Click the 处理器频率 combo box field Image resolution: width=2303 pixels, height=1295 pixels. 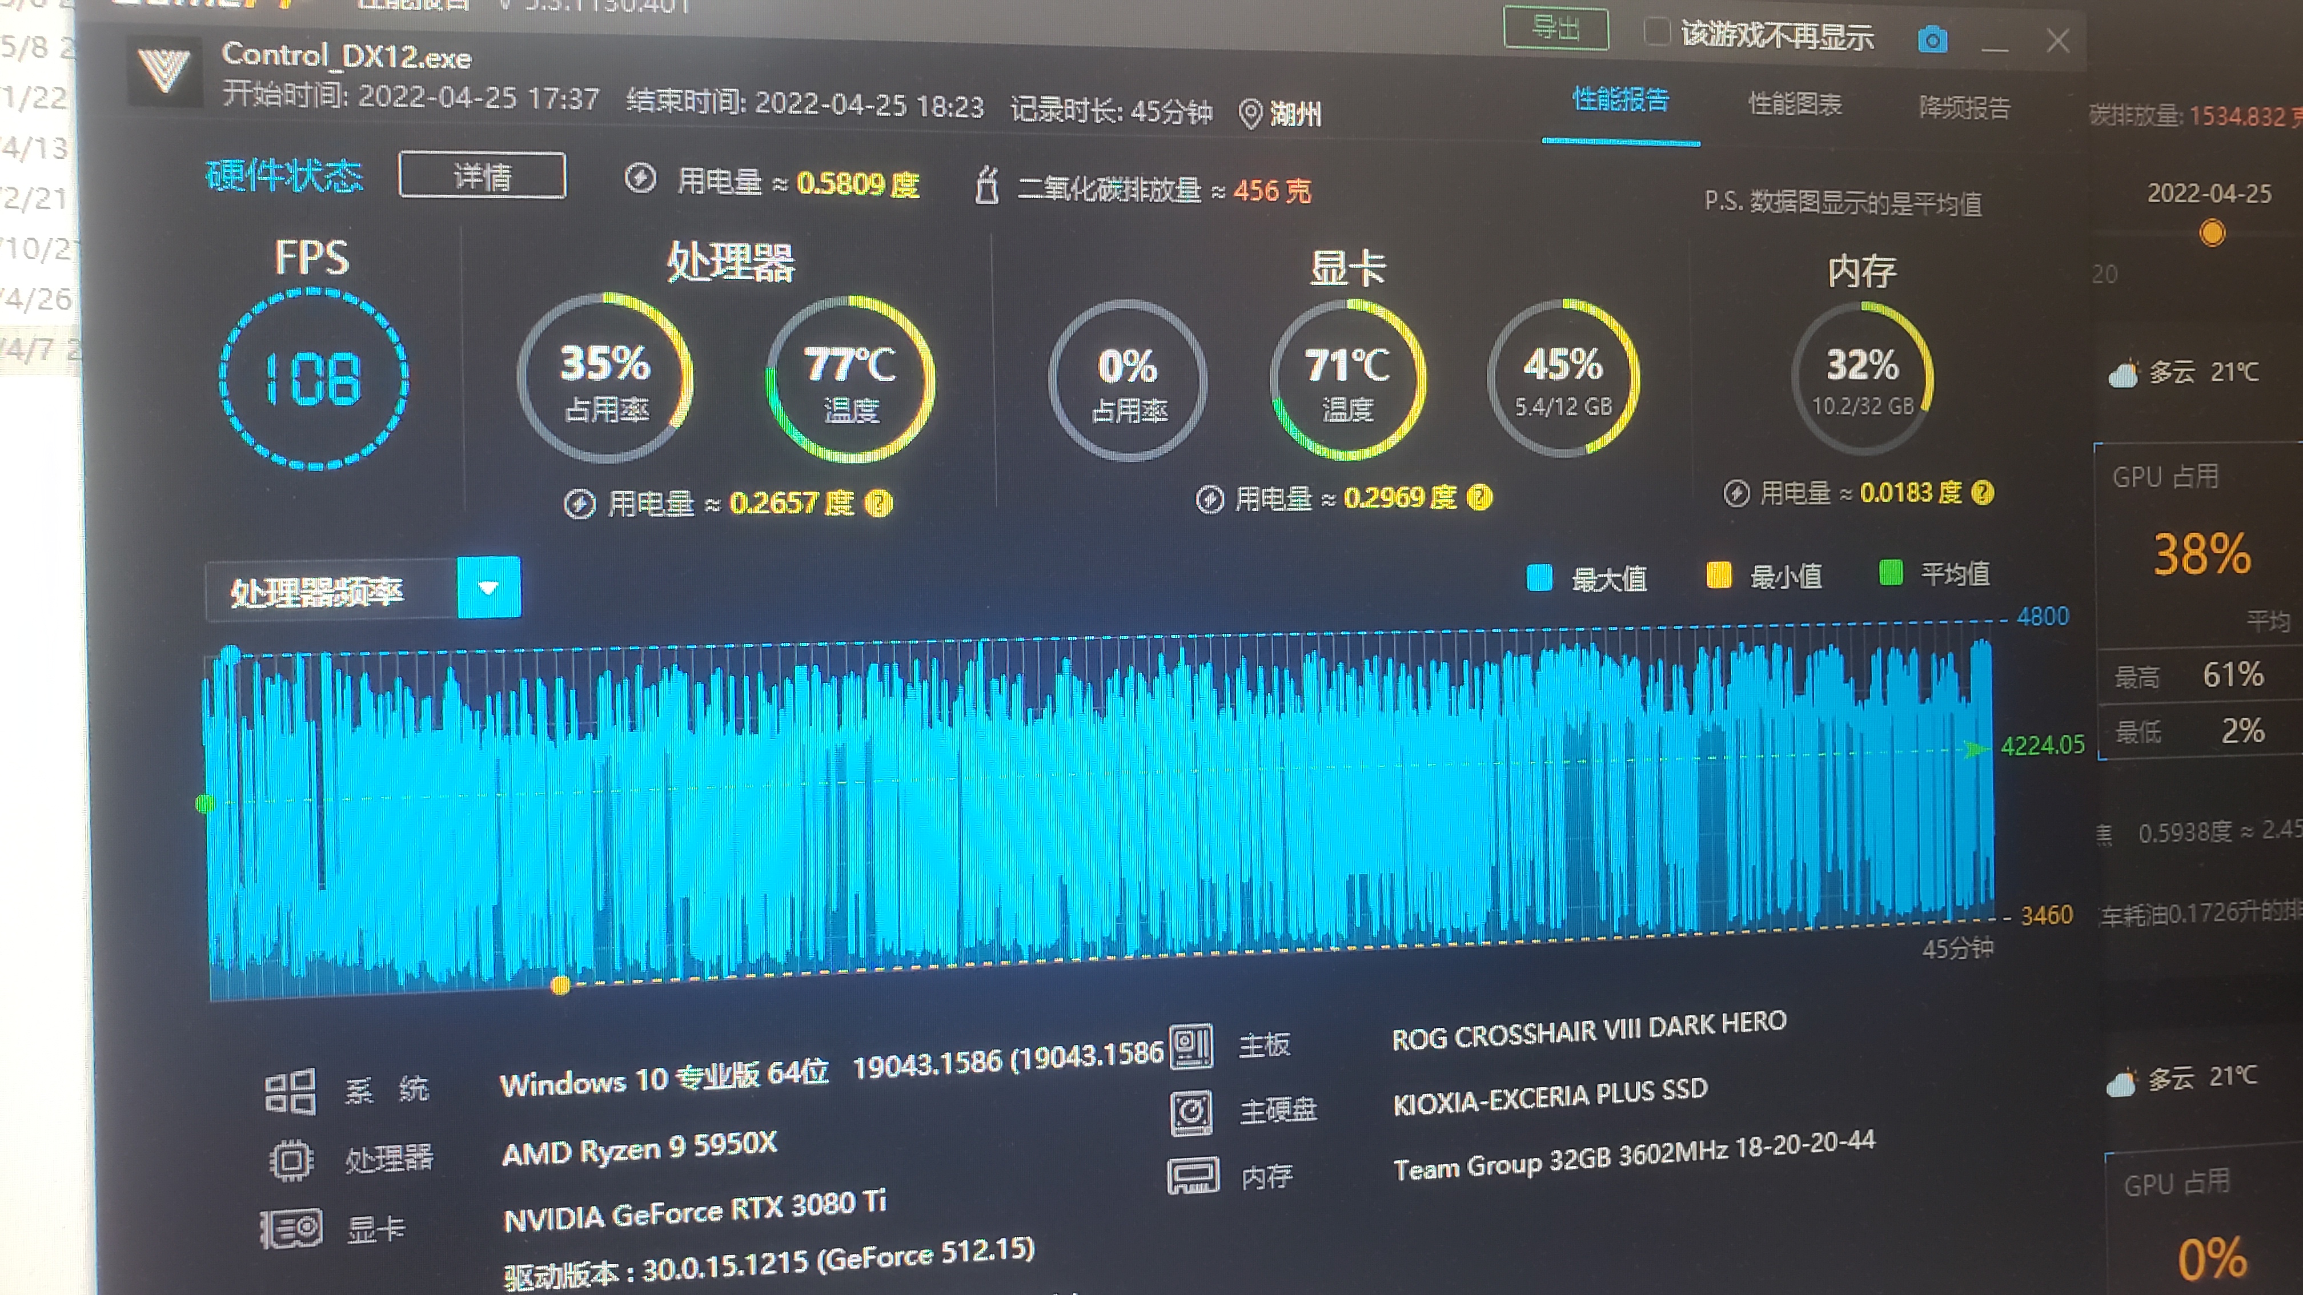363,589
